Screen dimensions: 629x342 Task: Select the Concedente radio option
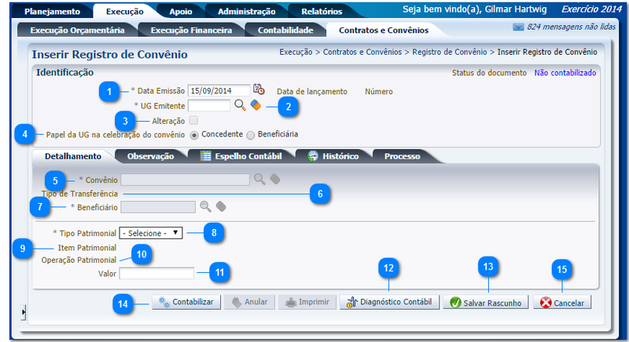click(194, 135)
